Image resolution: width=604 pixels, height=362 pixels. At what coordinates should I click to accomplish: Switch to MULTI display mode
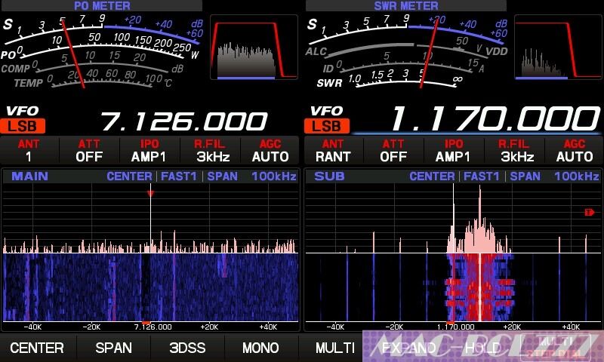[335, 348]
